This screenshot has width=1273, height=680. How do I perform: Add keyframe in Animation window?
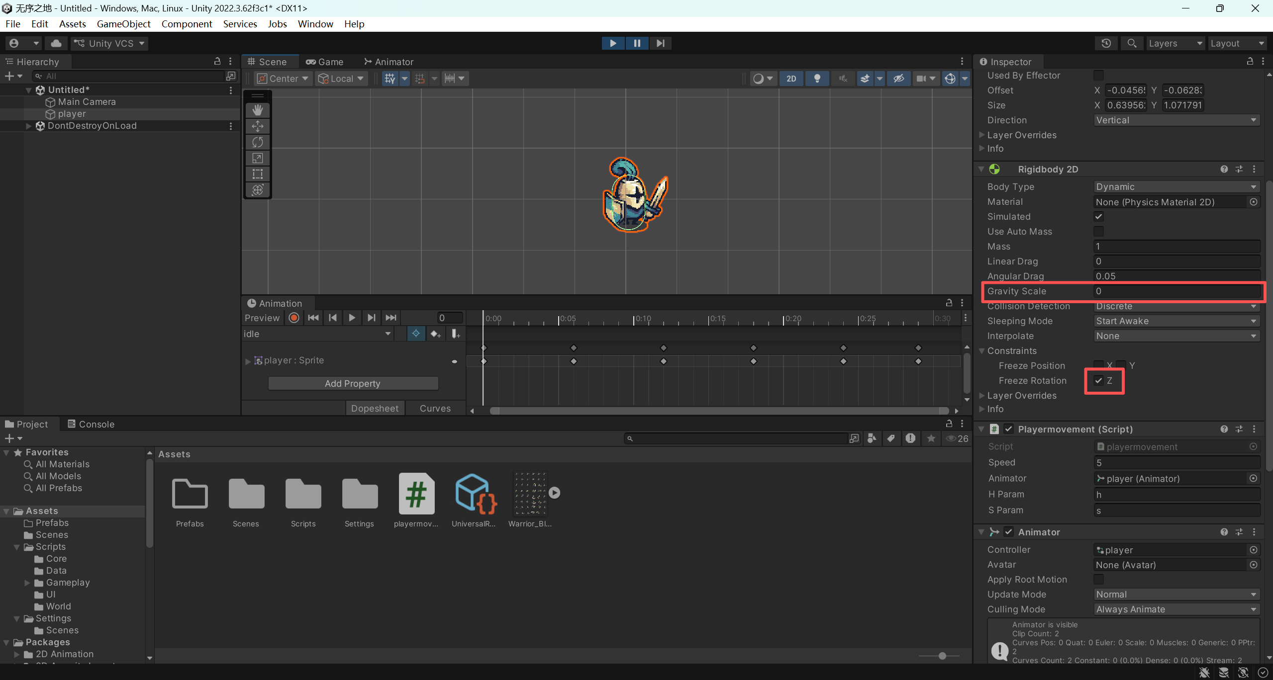(436, 334)
